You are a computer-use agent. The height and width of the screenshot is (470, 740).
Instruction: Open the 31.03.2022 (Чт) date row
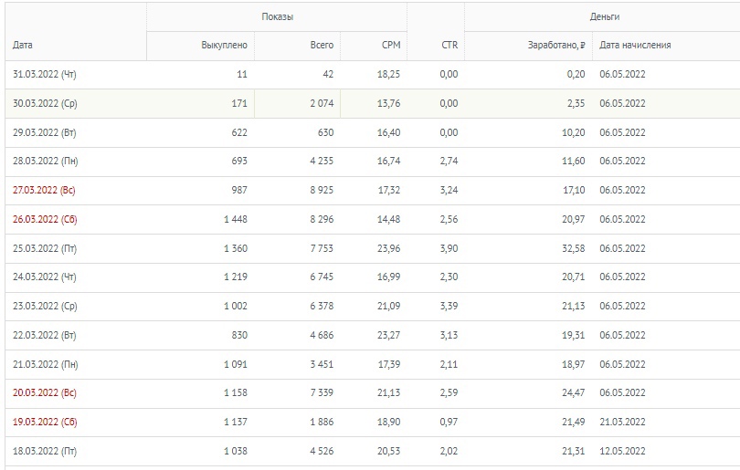click(45, 74)
